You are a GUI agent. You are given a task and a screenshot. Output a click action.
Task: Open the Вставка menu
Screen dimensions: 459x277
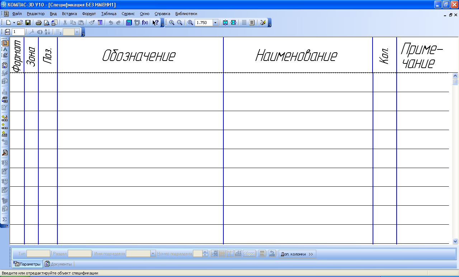point(69,14)
